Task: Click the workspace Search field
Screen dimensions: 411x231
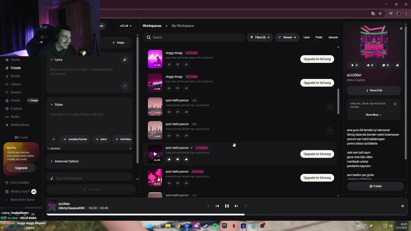Action: click(x=194, y=38)
